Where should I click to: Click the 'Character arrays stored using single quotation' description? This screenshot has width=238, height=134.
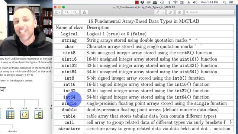pos(144,47)
